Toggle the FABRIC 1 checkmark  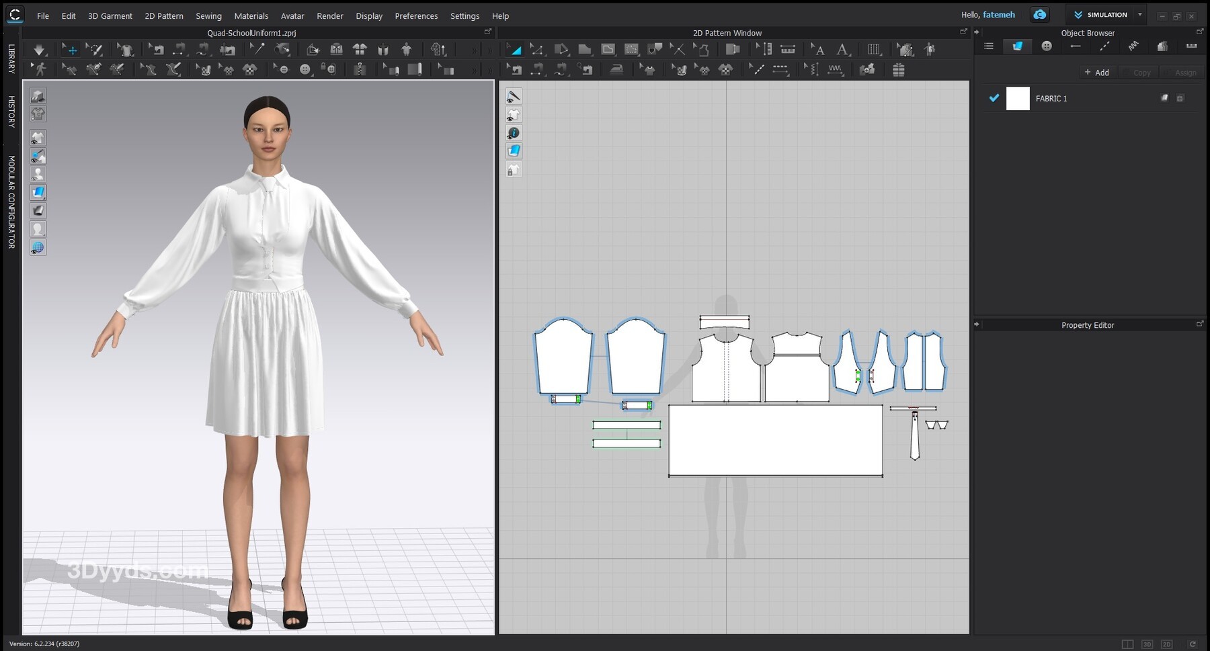point(994,98)
